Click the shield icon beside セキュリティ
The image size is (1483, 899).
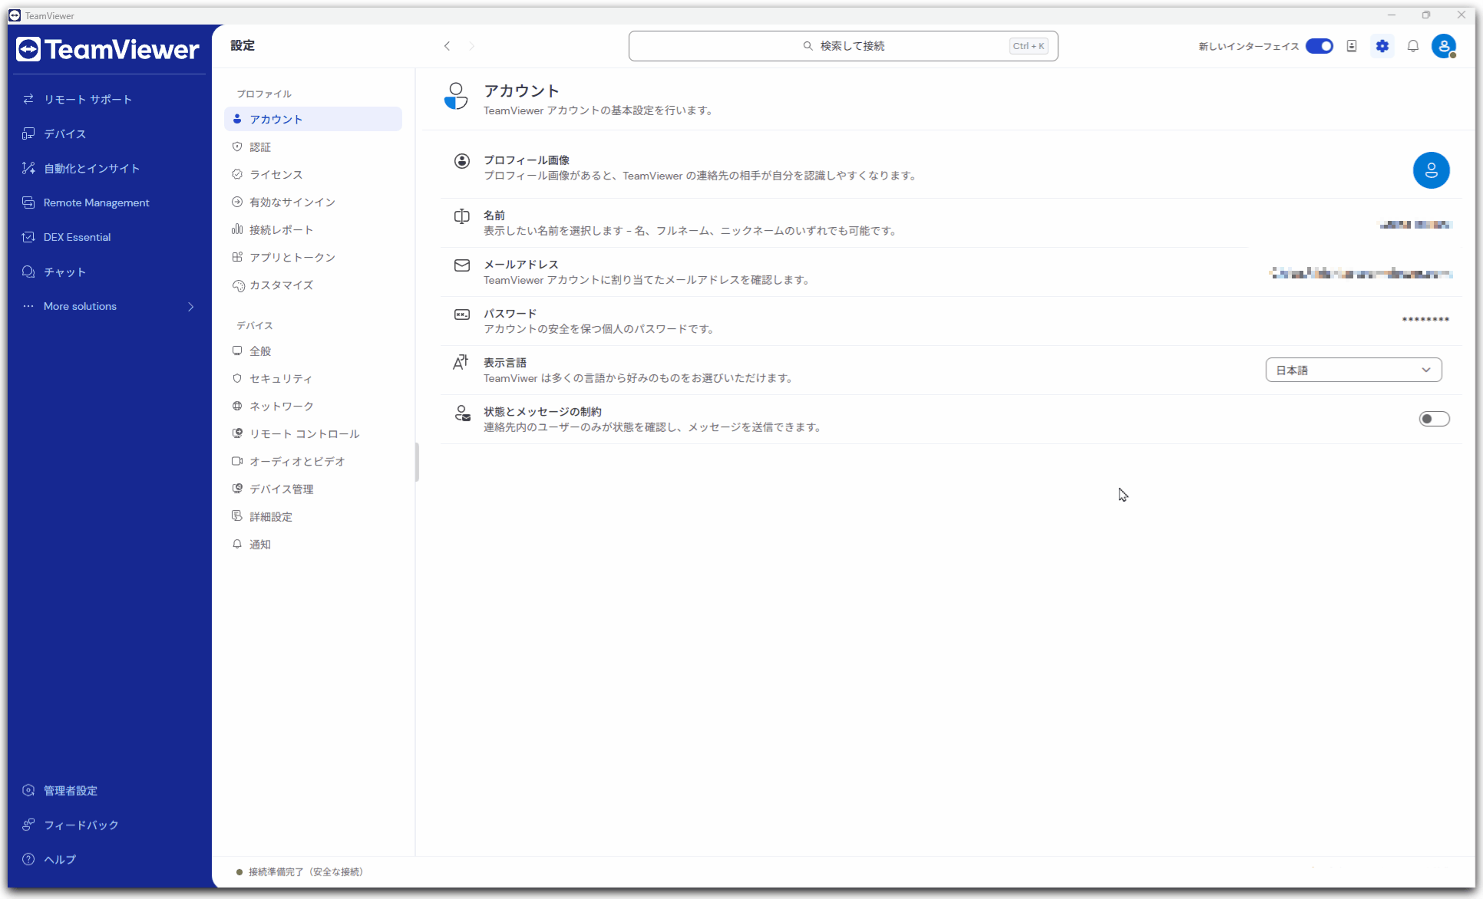pos(237,378)
